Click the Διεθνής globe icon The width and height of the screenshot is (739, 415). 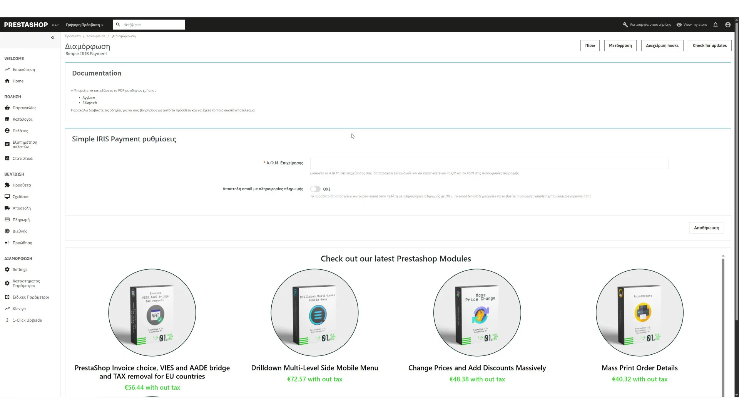[7, 231]
